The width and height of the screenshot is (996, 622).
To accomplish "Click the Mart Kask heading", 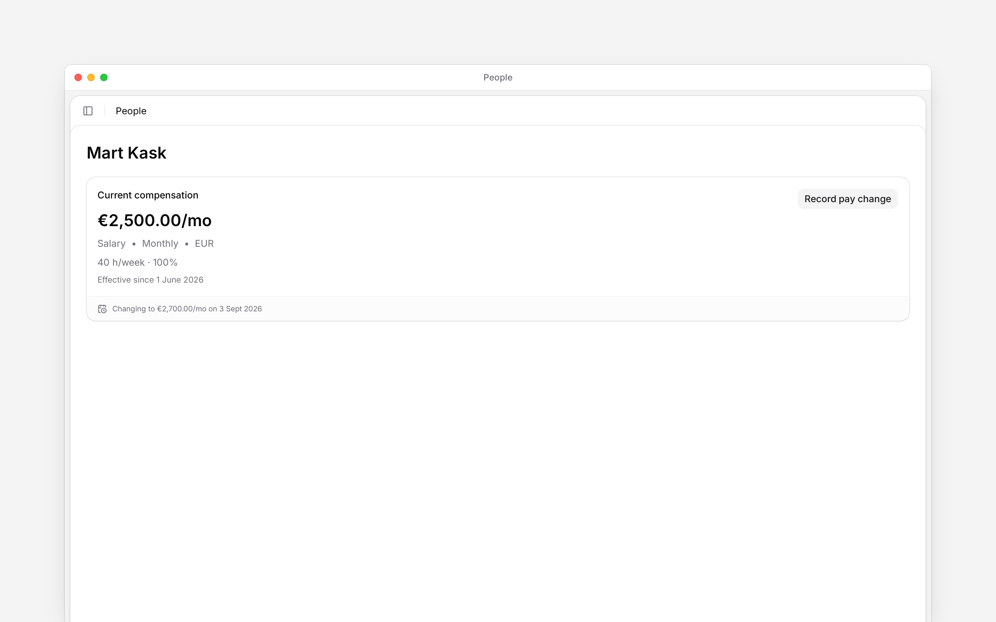I will (x=126, y=153).
